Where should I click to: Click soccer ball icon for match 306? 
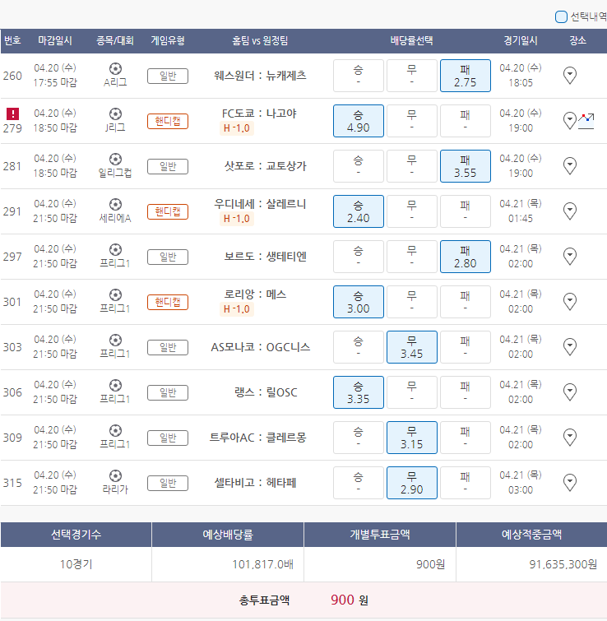(x=115, y=386)
